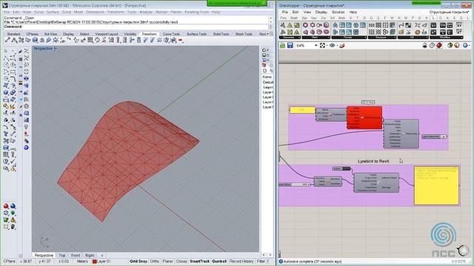Image resolution: width=474 pixels, height=266 pixels.
Task: Open the Curve menu in Rhino
Action: point(39,12)
